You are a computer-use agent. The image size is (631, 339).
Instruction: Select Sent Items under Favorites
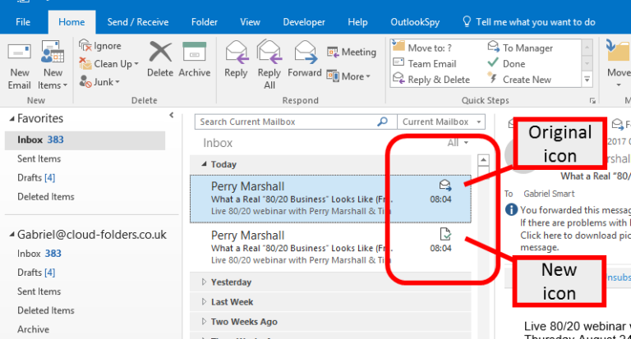point(39,158)
